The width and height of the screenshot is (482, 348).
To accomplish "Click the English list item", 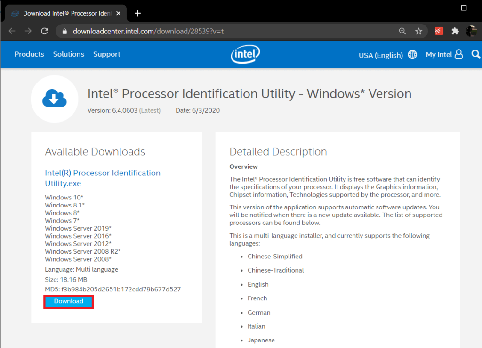I will [258, 284].
